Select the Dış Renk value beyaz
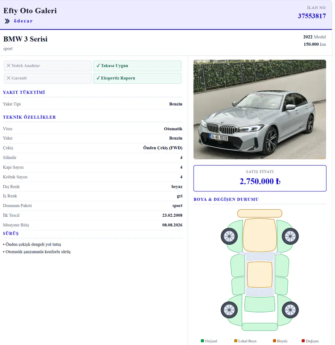 click(x=177, y=186)
